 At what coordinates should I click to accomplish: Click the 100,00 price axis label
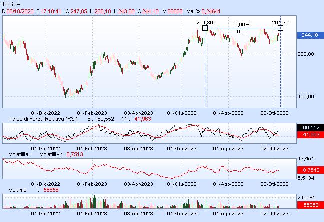306,97
